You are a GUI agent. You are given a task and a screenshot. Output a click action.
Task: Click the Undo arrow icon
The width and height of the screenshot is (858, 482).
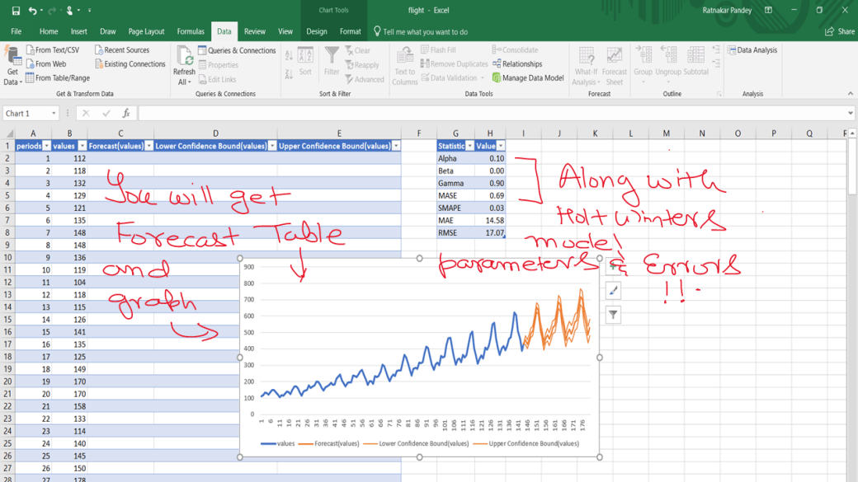click(x=33, y=11)
